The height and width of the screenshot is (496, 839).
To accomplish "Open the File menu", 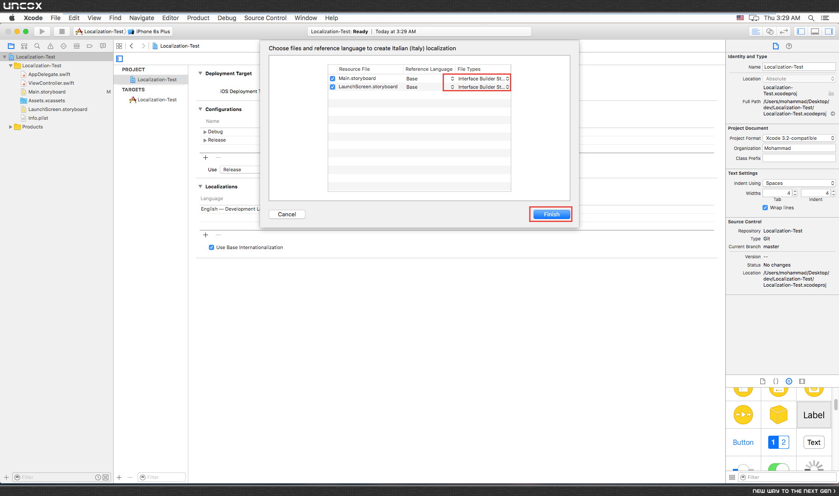I will [55, 18].
